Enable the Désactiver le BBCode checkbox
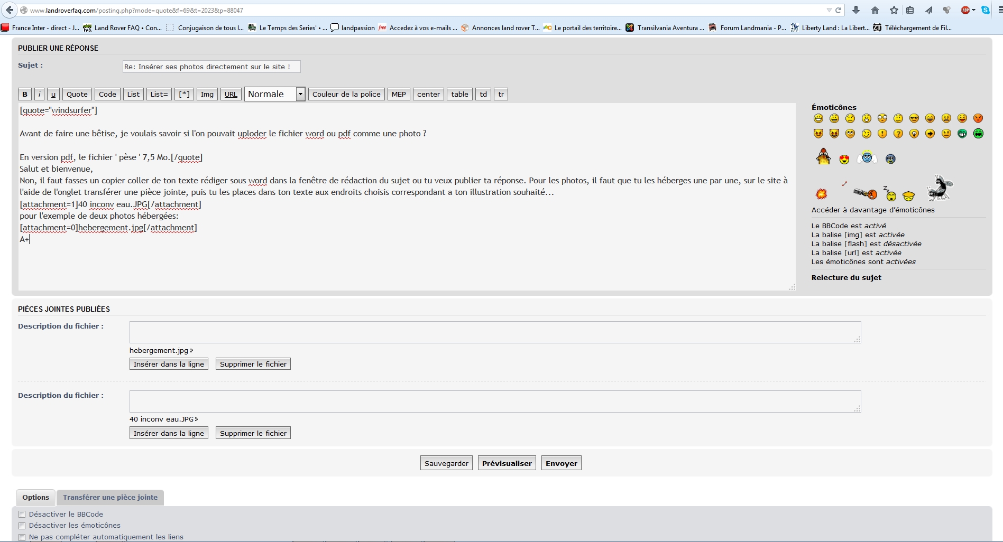The width and height of the screenshot is (1003, 542). click(22, 515)
